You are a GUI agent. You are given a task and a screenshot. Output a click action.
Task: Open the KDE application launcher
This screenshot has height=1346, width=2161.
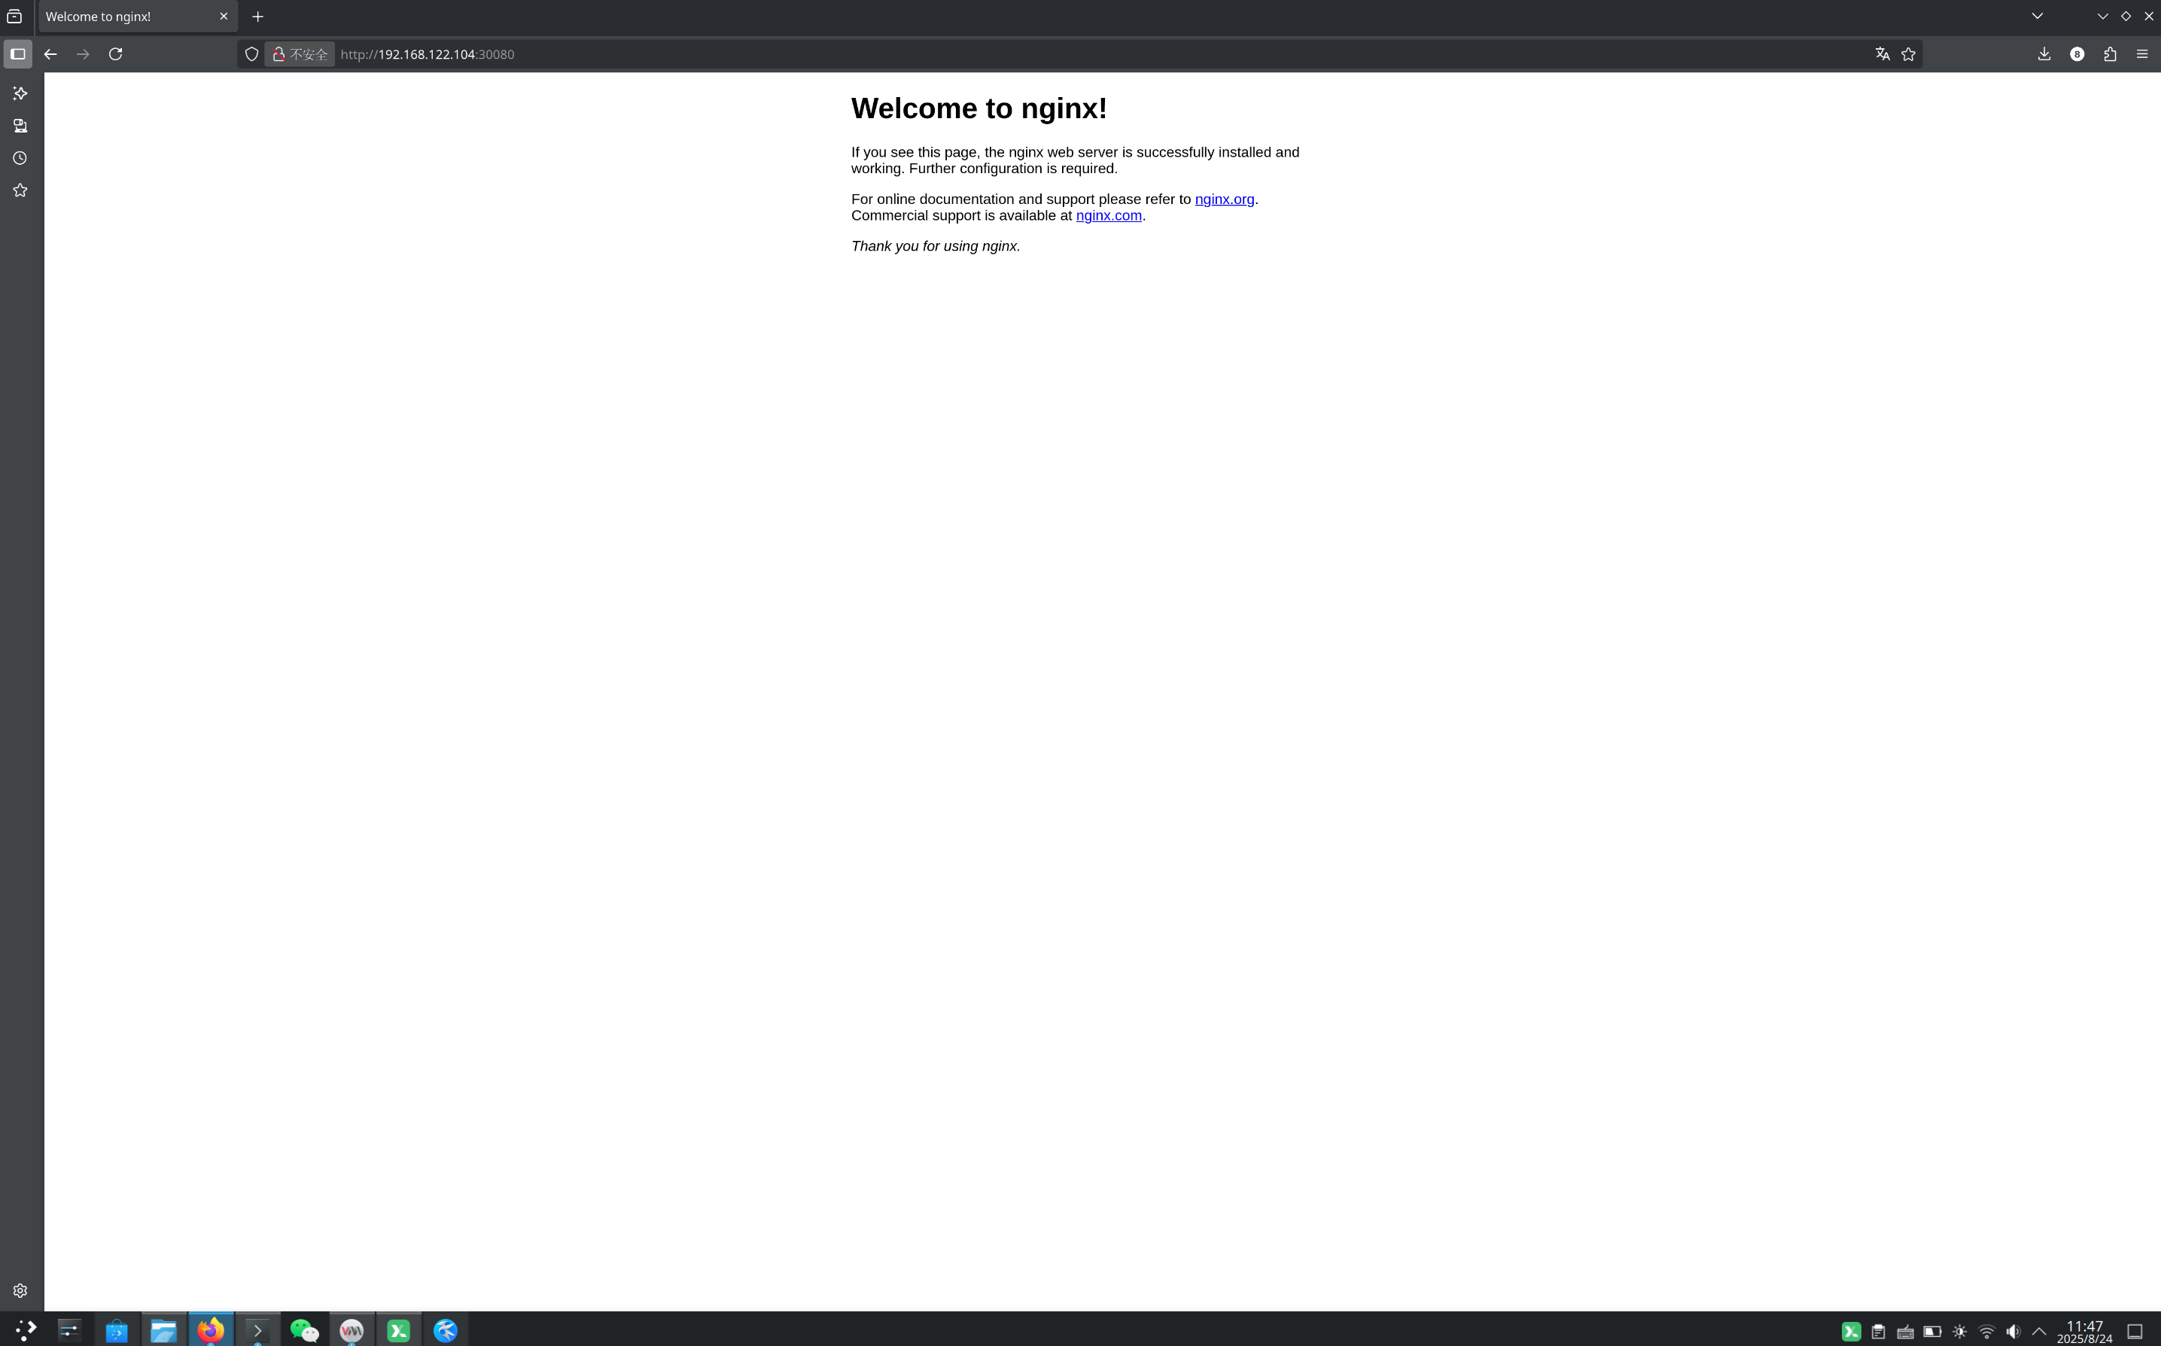pyautogui.click(x=25, y=1330)
